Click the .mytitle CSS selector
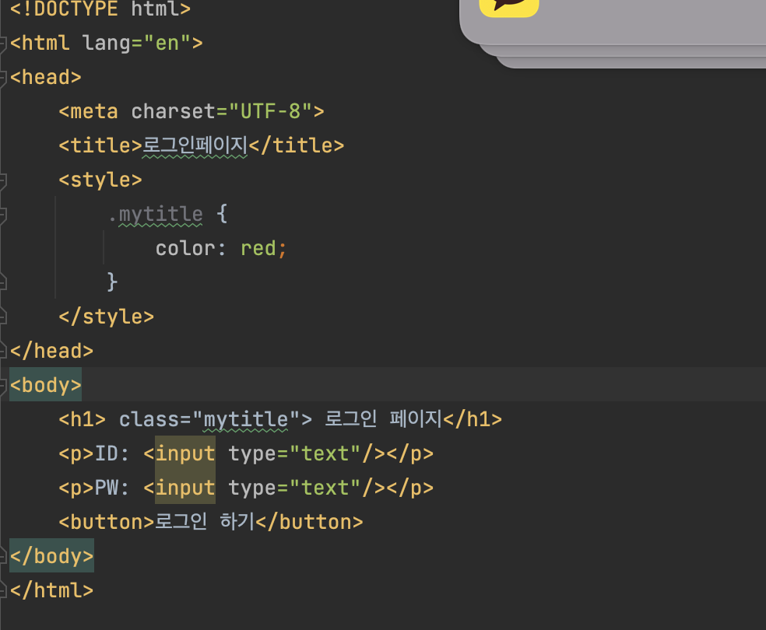The image size is (766, 630). pos(156,214)
